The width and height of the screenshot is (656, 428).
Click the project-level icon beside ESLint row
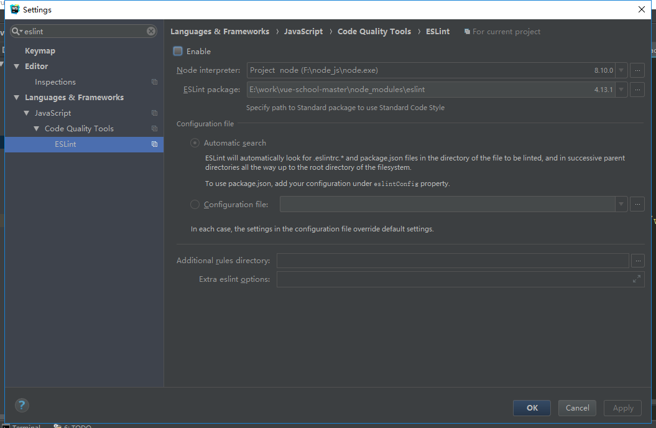click(154, 144)
